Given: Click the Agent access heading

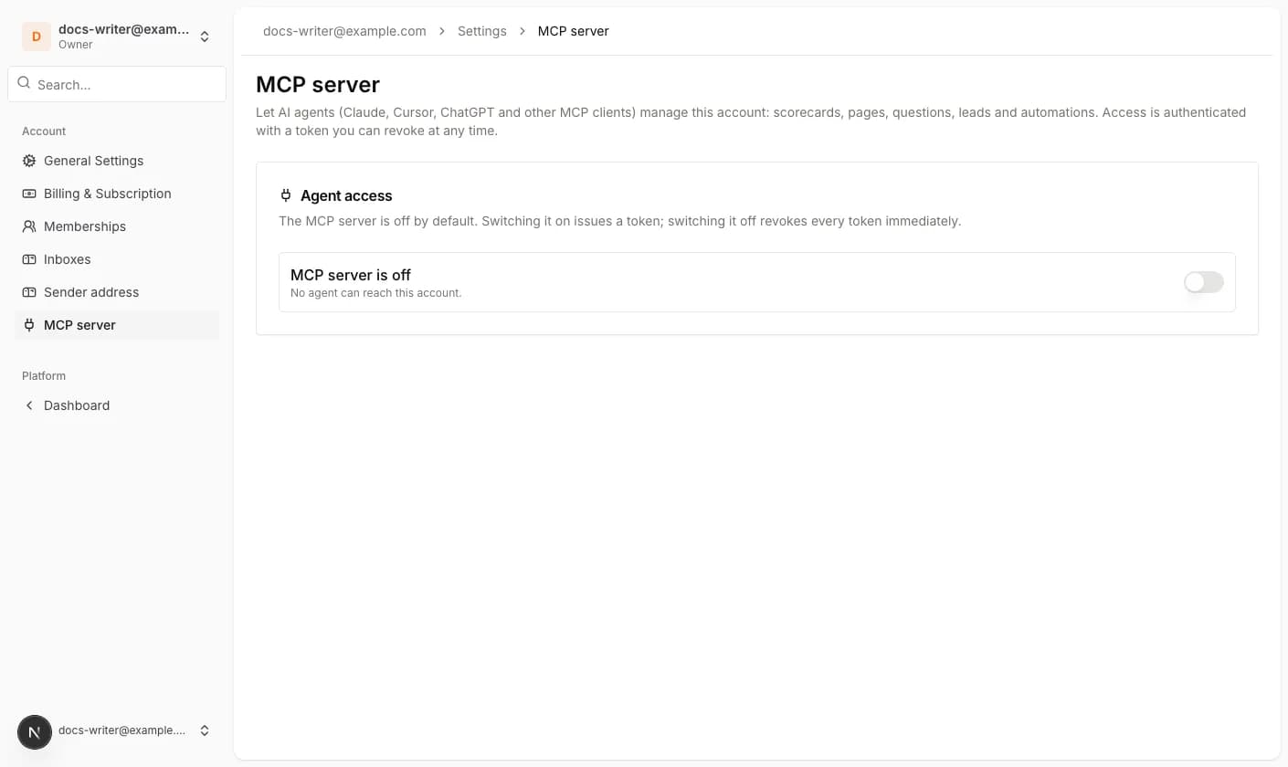Looking at the screenshot, I should coord(346,195).
